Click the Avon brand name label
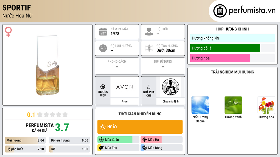Image resolution: width=280 pixels, height=157 pixels. pyautogui.click(x=125, y=101)
